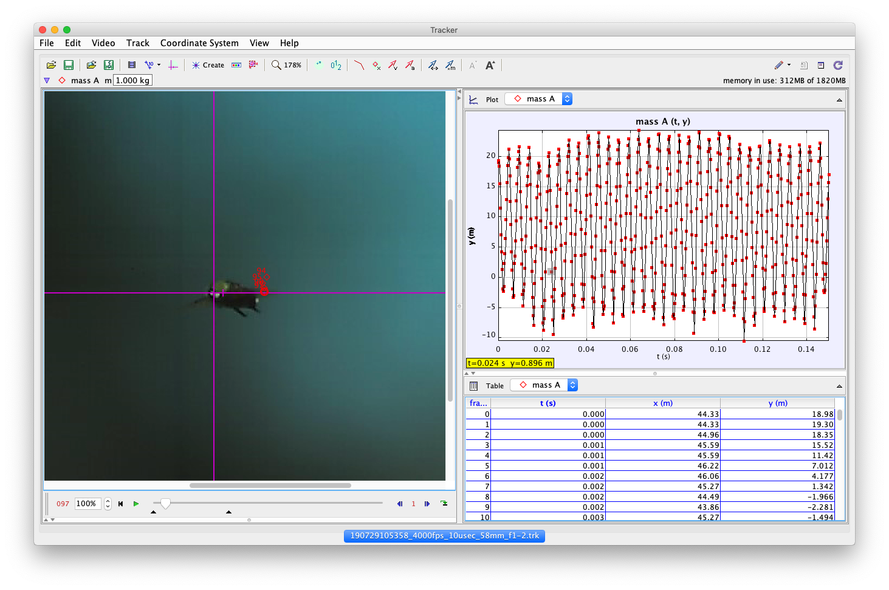
Task: Click the video frame slider thumb
Action: click(x=165, y=504)
